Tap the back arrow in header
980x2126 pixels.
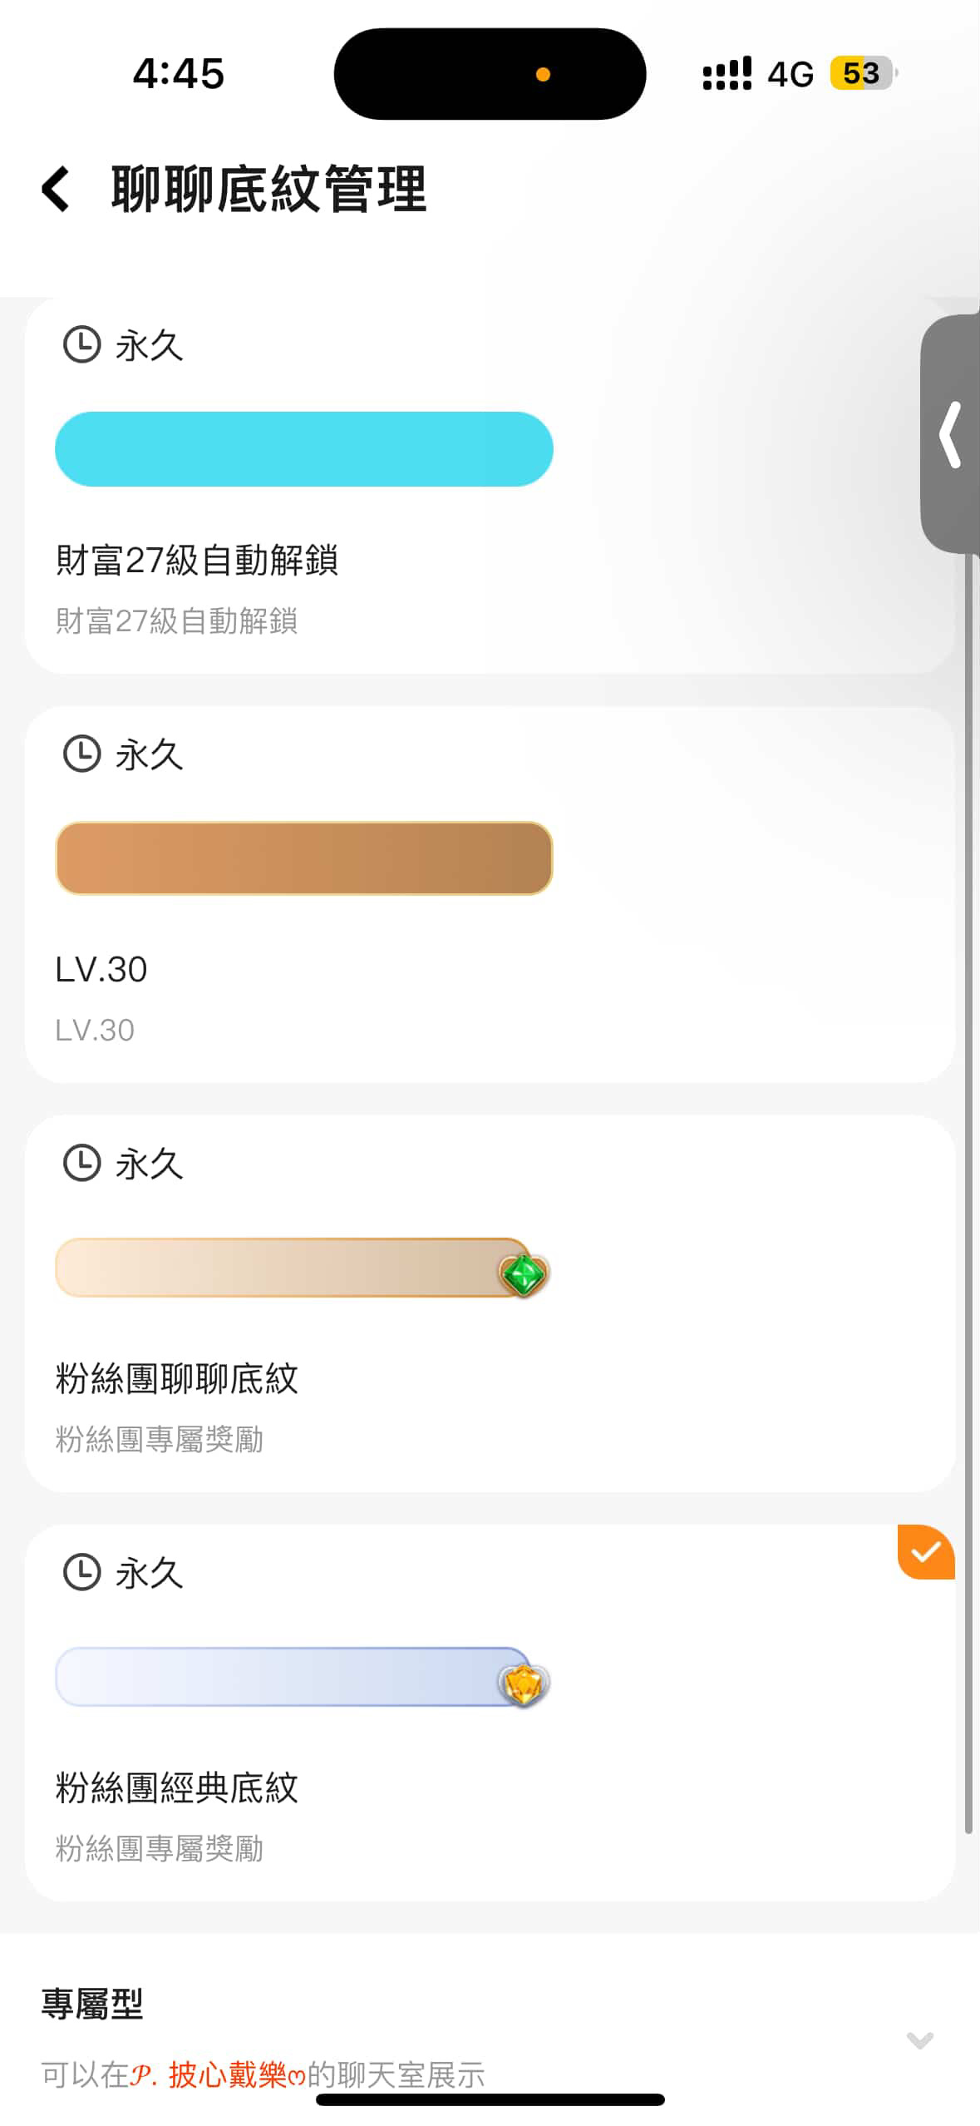pos(56,189)
